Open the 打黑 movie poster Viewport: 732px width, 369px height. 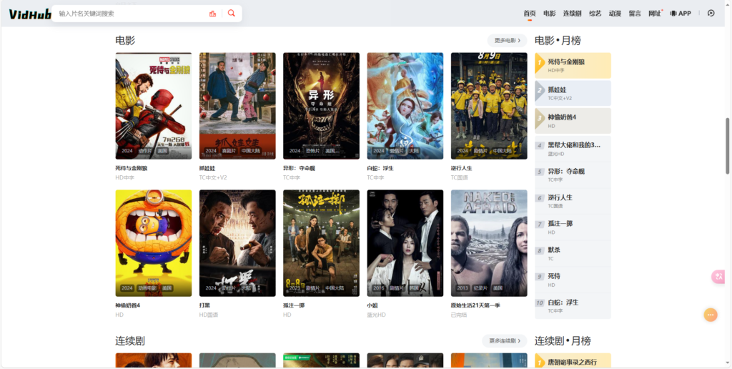237,243
